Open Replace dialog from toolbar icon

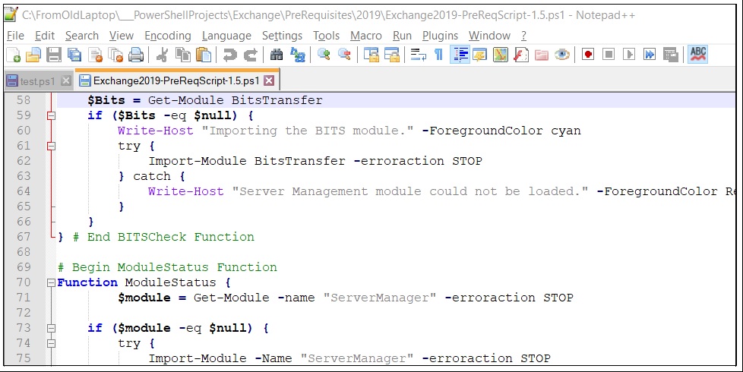(298, 55)
